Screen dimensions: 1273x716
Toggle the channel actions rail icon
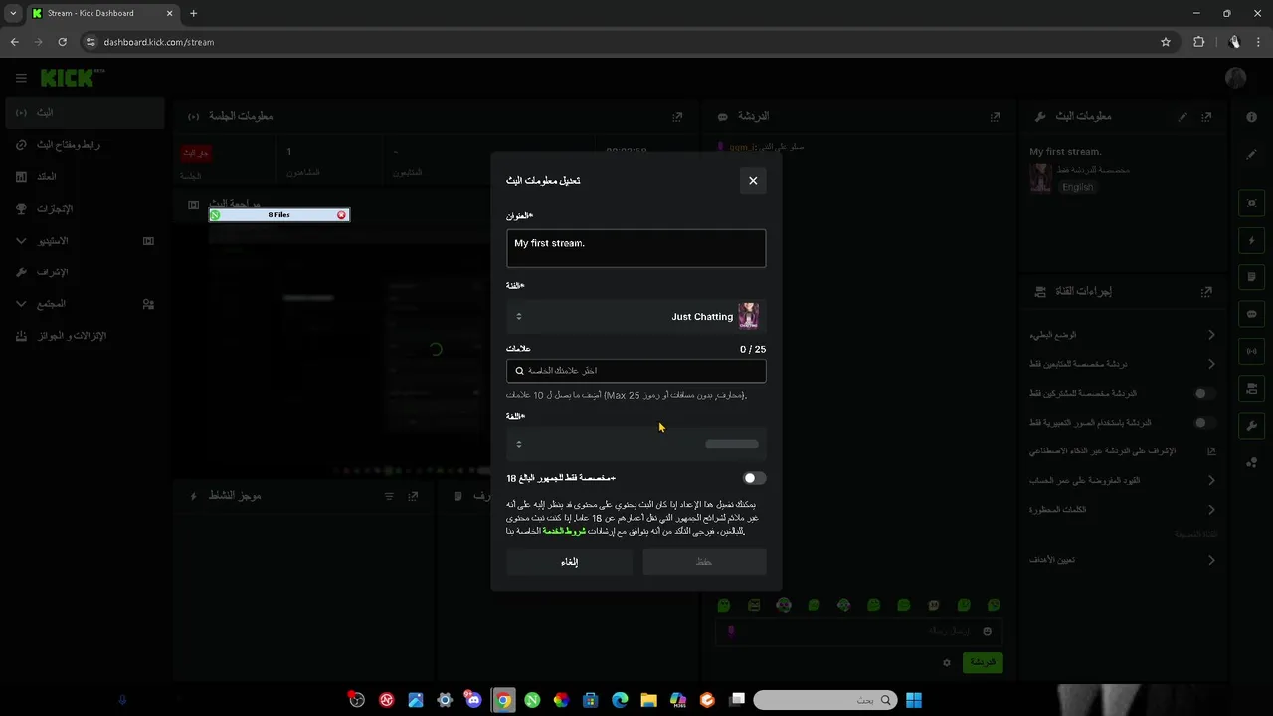point(1251,388)
